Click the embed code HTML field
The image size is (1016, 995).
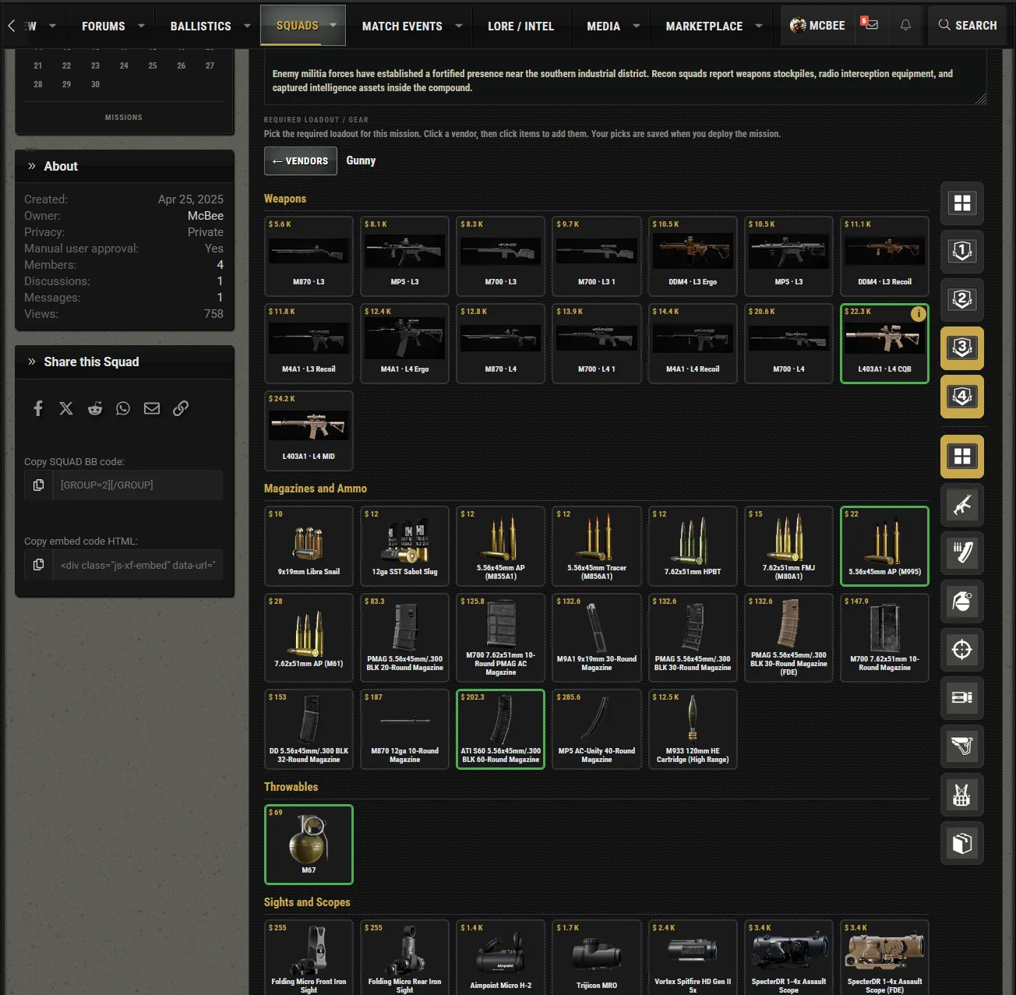138,565
